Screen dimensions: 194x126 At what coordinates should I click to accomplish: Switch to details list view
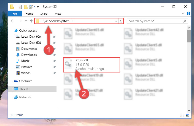182,115
